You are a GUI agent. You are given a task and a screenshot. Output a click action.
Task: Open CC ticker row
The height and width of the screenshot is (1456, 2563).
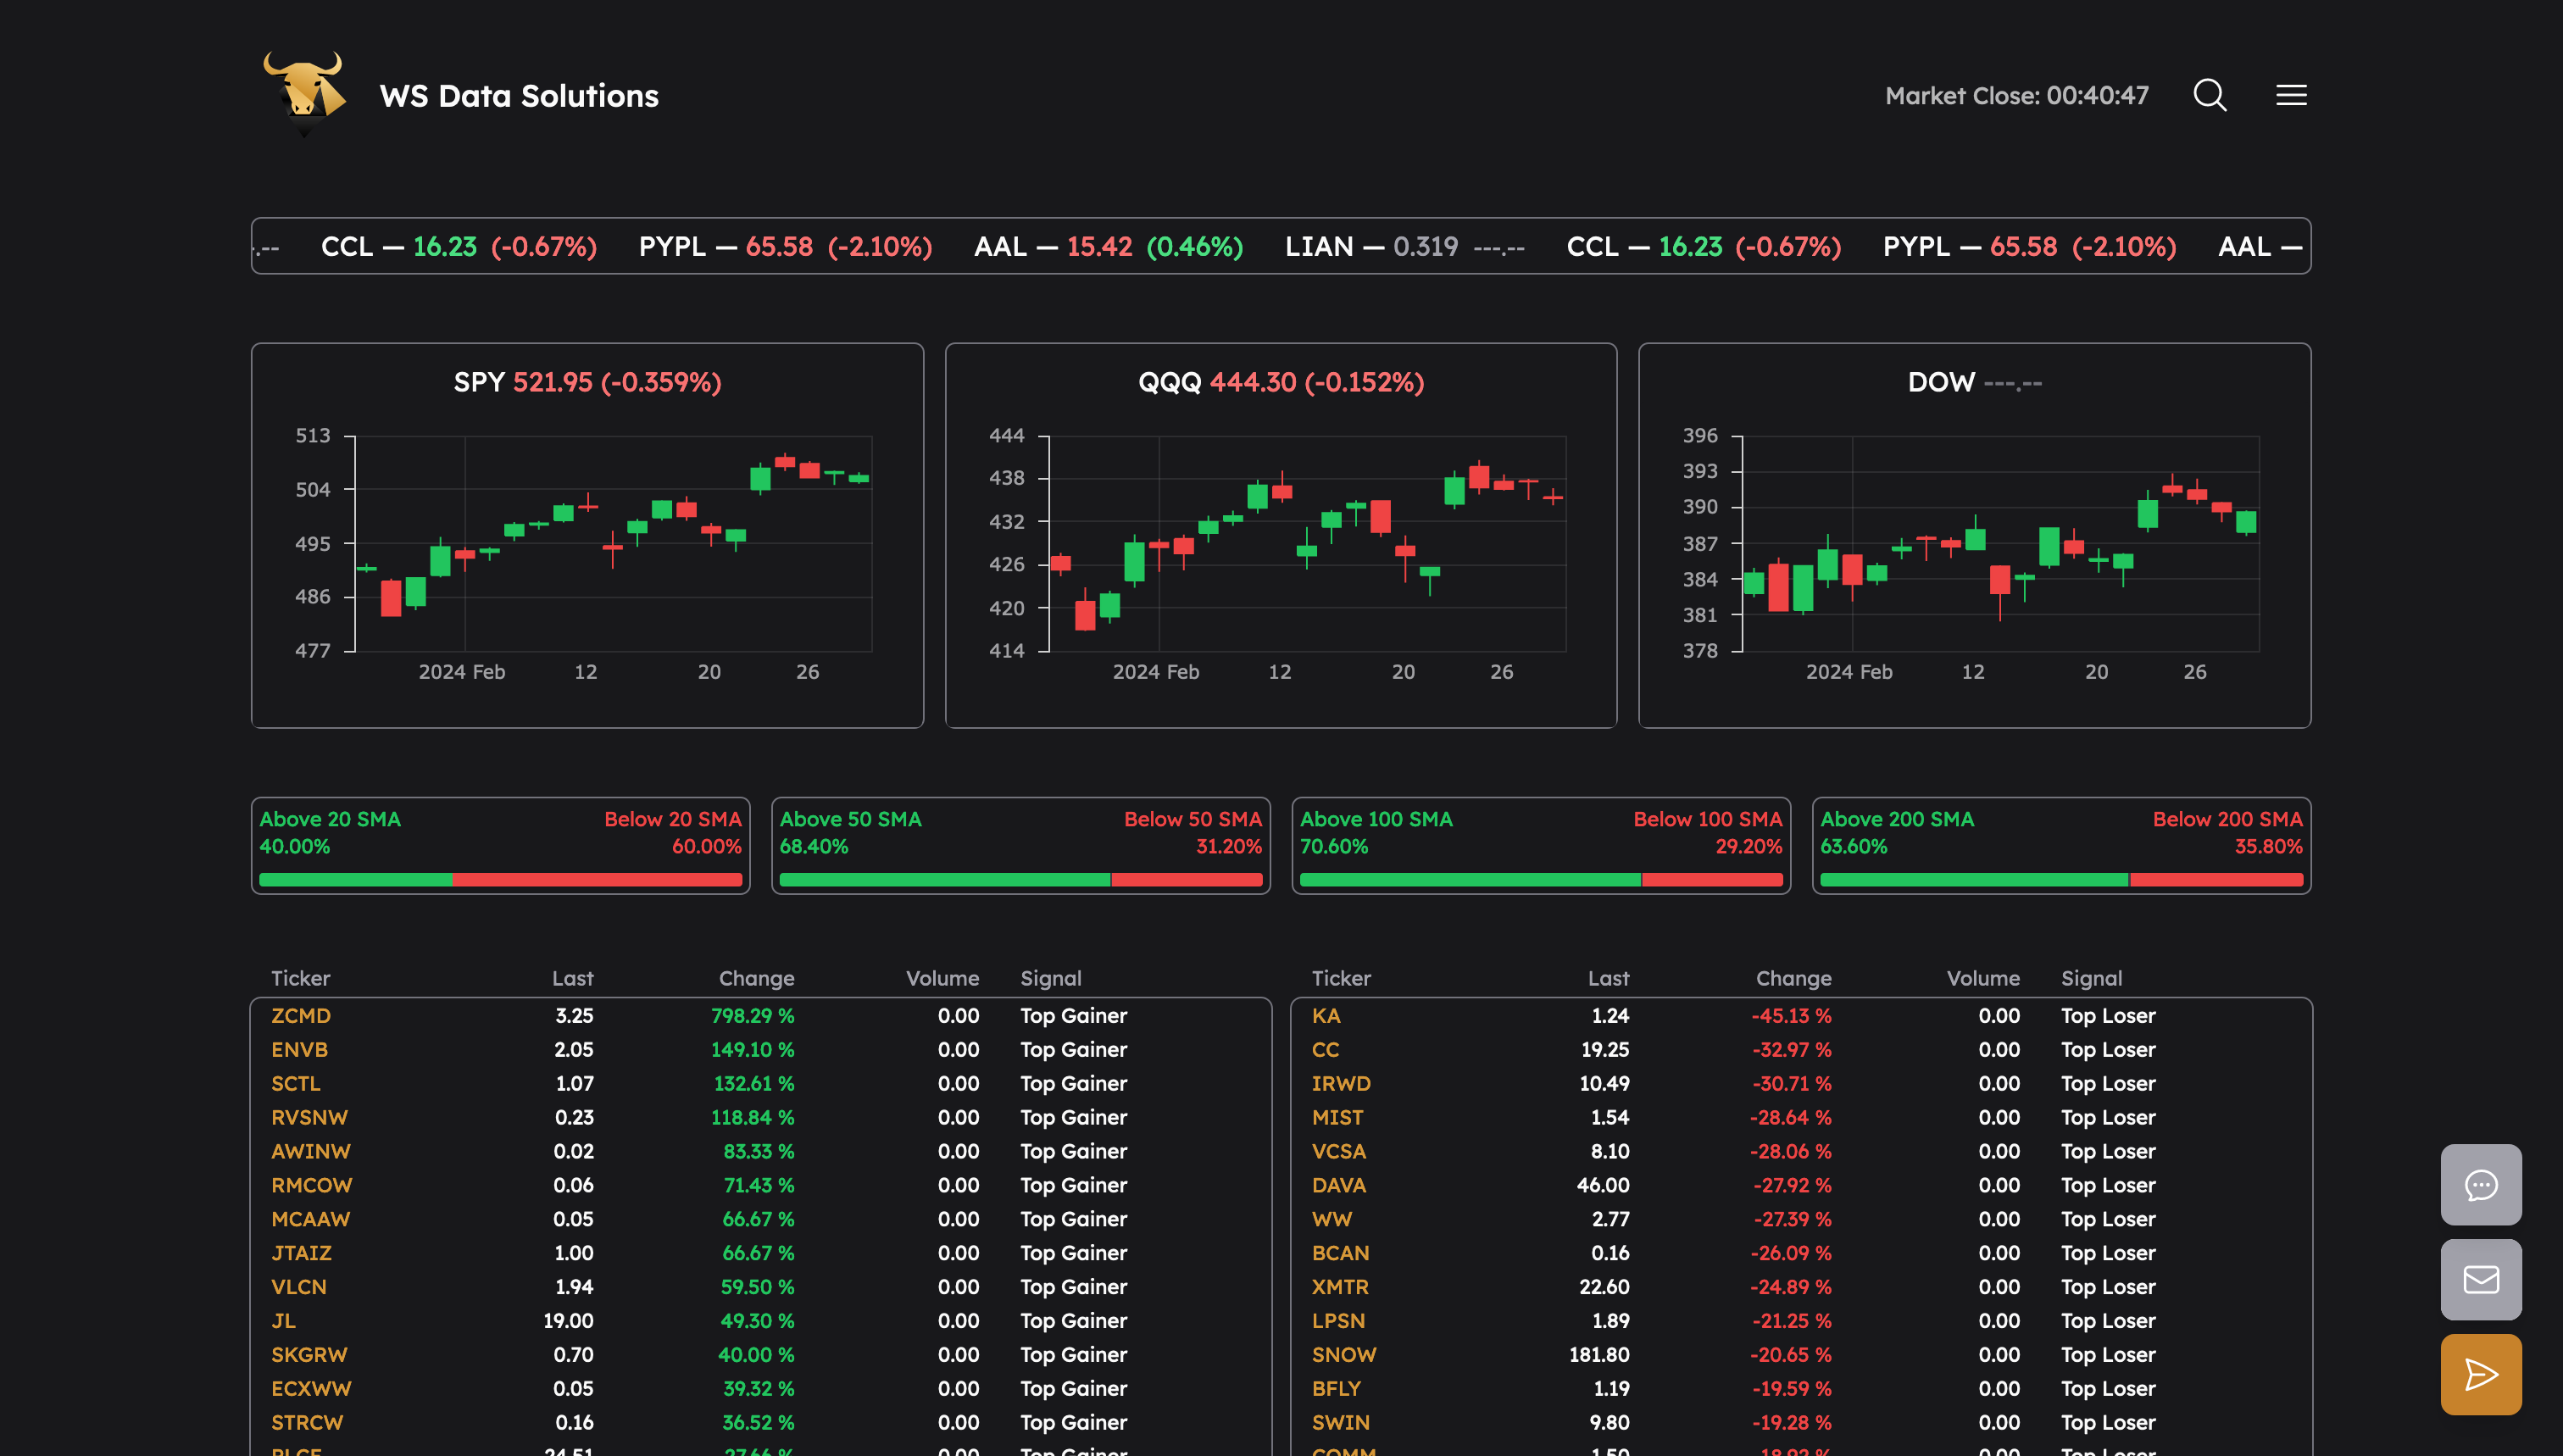click(x=1801, y=1050)
